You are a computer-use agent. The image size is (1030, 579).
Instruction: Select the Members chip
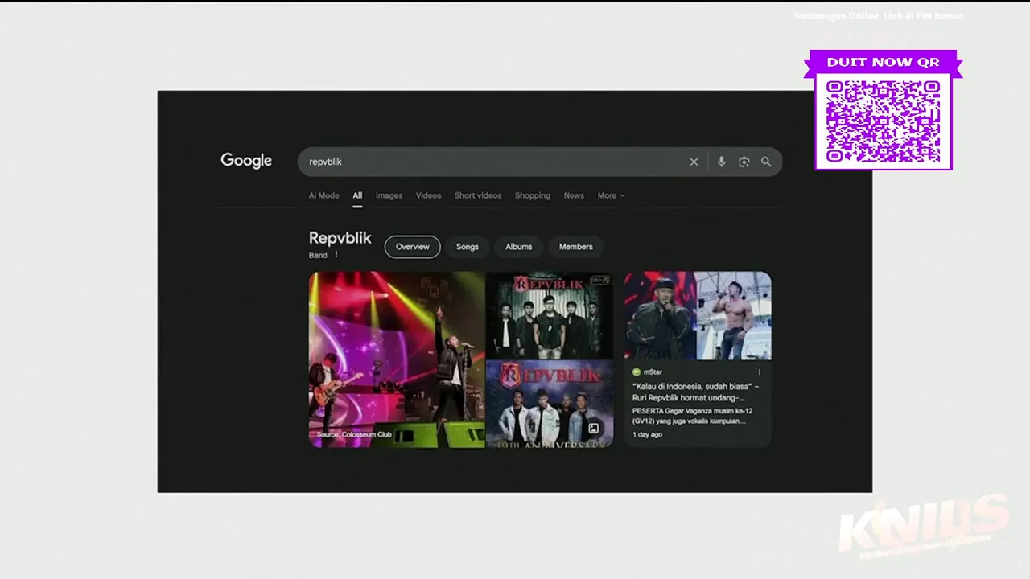[x=576, y=247]
